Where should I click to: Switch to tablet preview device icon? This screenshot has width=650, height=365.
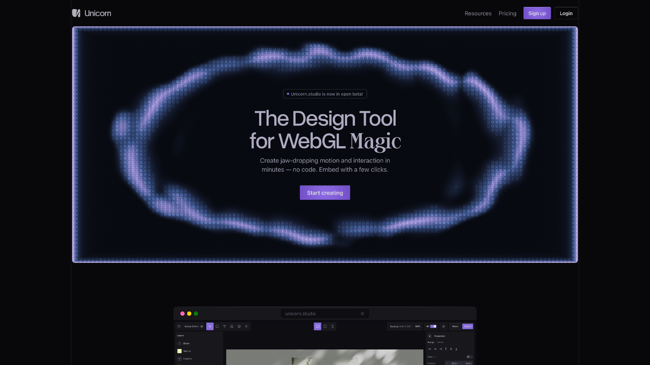[325, 327]
